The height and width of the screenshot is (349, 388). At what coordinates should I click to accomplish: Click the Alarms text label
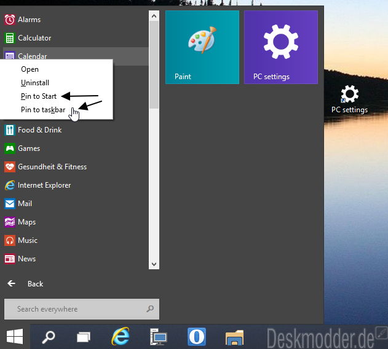coord(29,20)
